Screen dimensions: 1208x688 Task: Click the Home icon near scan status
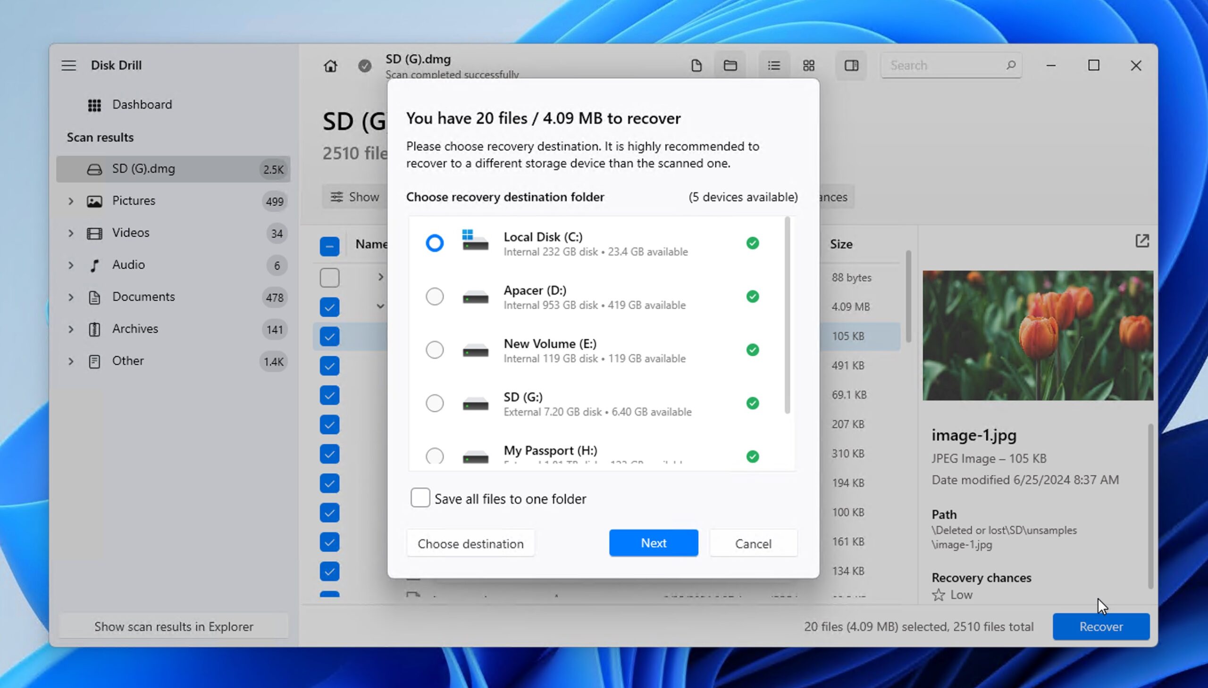330,66
